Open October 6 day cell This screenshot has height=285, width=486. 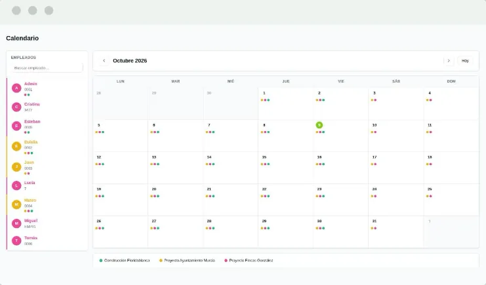175,136
